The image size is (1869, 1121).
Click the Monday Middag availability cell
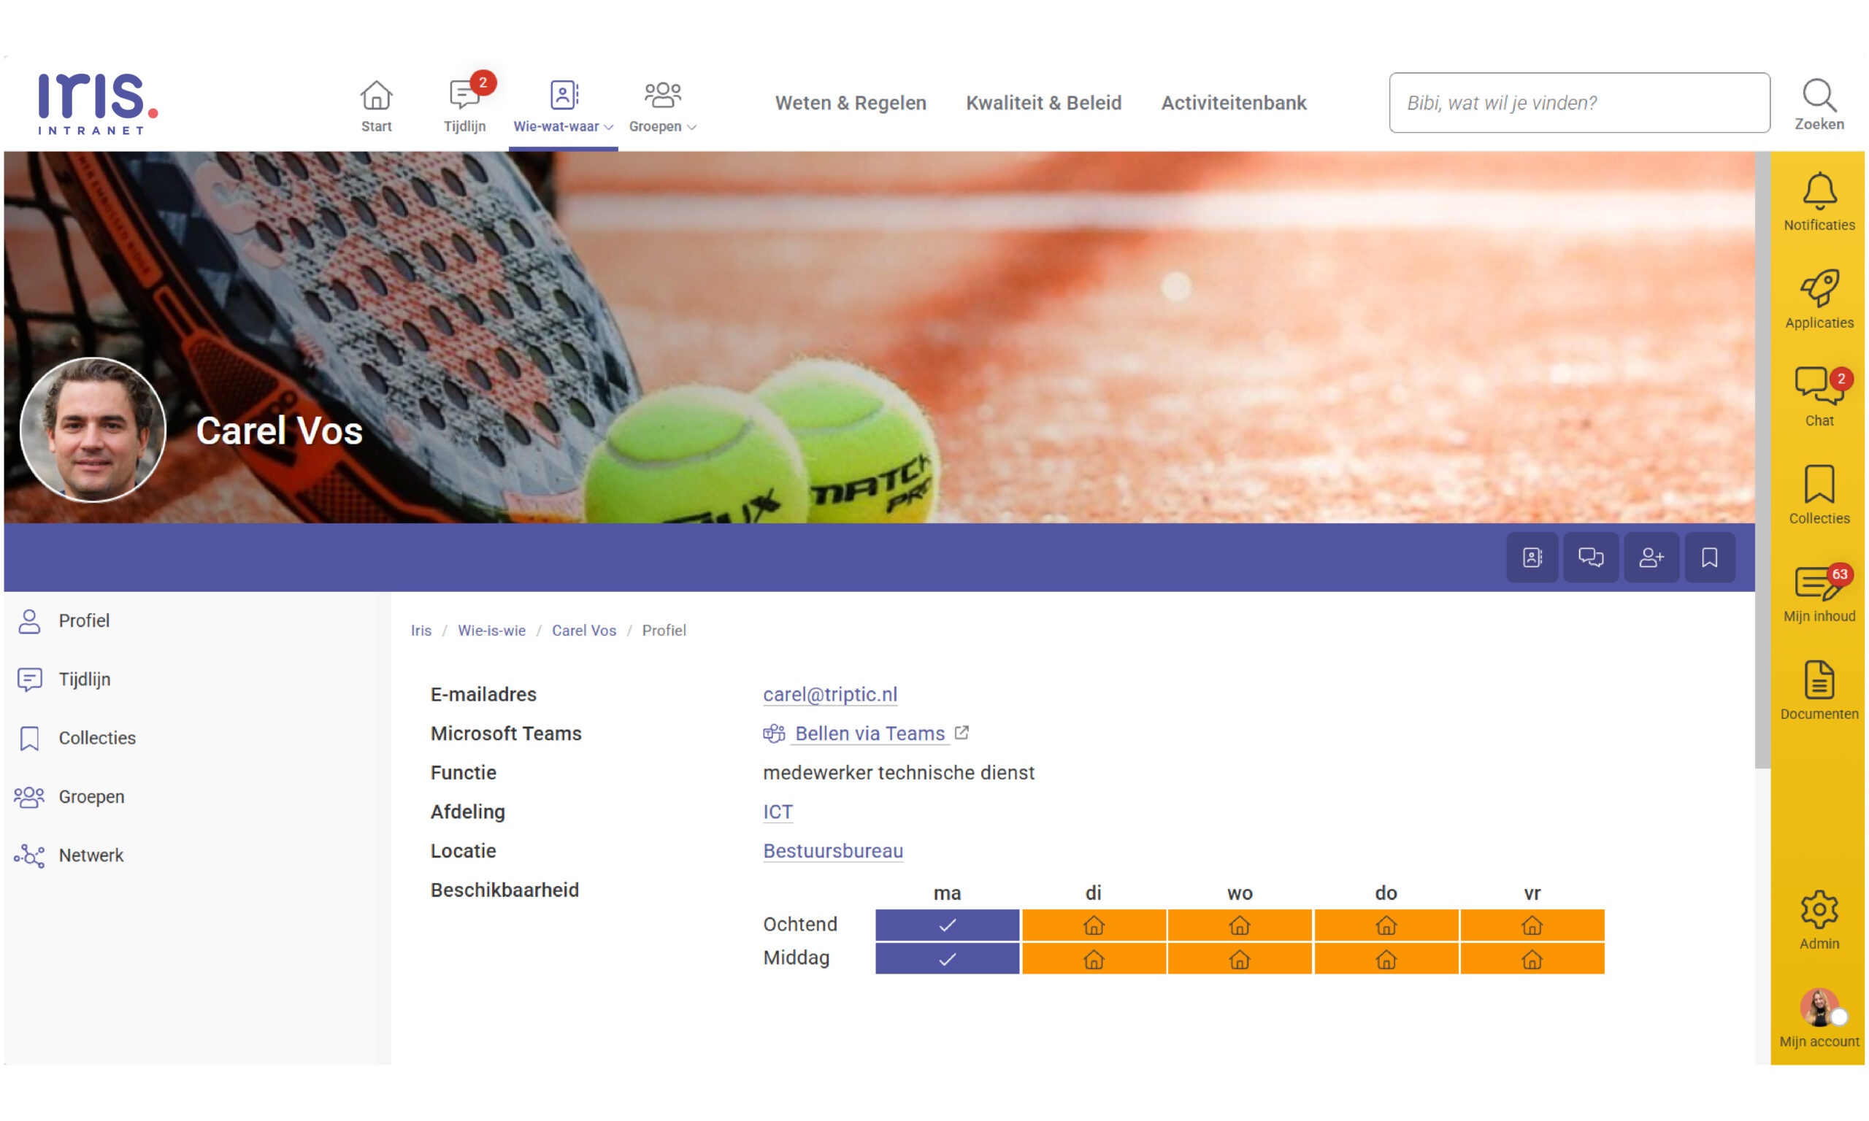pos(948,960)
